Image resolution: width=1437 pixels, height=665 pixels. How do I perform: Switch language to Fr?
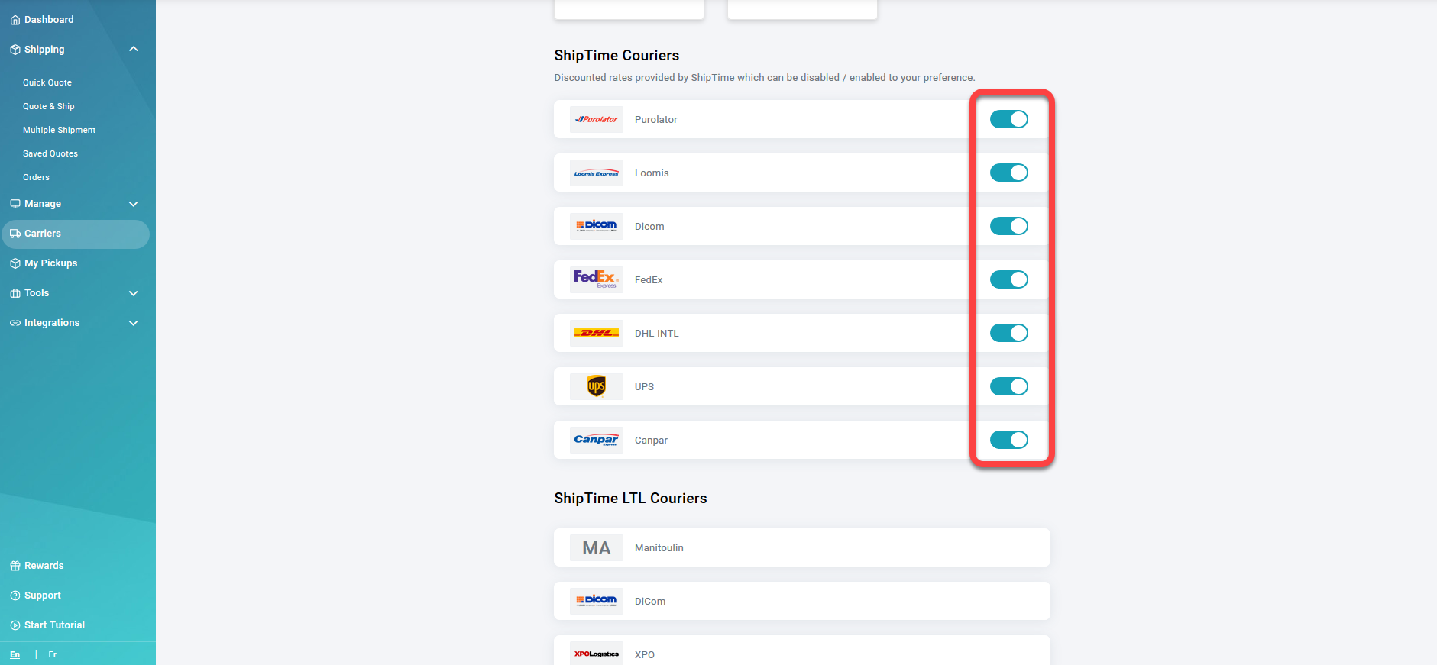coord(52,654)
